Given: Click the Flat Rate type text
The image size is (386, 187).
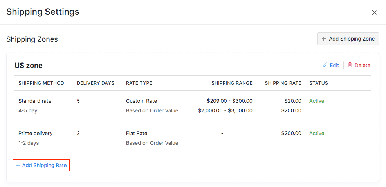Looking at the screenshot, I should 137,133.
